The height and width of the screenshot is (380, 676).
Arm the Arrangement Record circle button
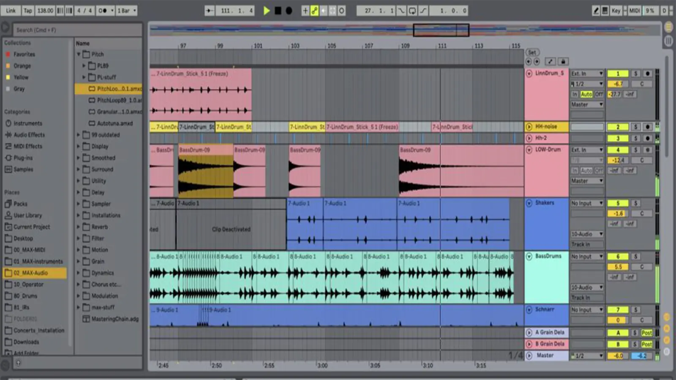(289, 11)
